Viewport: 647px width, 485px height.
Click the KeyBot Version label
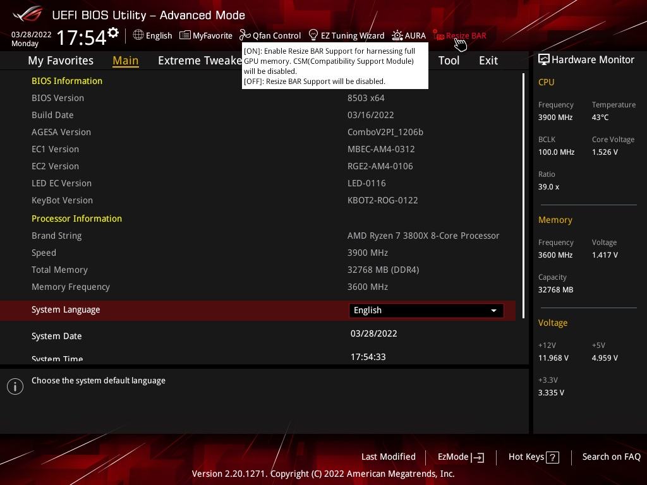click(x=63, y=200)
